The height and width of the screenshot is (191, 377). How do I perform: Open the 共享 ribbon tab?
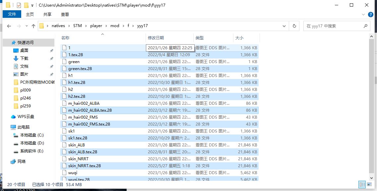[47, 14]
